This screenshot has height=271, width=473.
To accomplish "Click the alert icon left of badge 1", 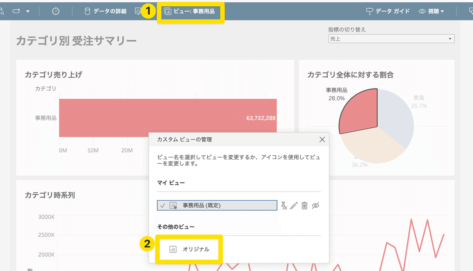I will coord(138,11).
